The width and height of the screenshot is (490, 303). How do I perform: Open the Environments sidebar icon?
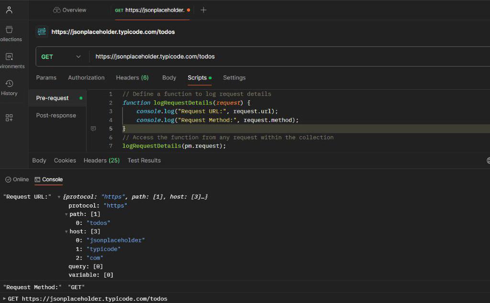[x=9, y=56]
